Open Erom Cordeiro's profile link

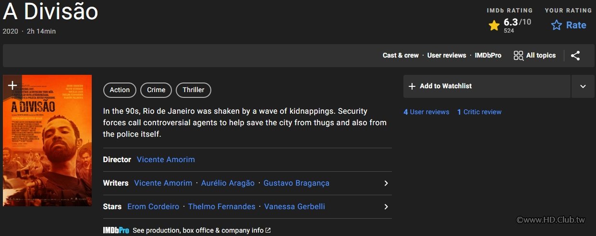pyautogui.click(x=153, y=207)
